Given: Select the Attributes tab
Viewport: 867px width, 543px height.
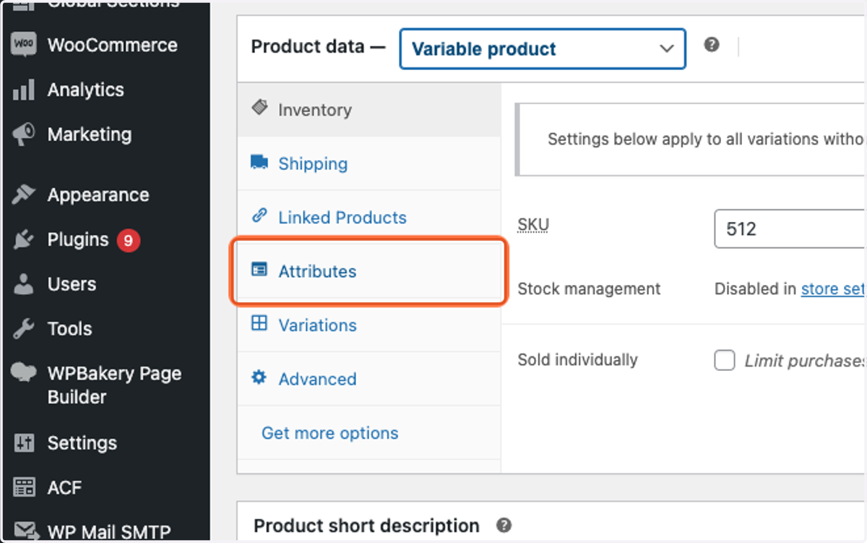Looking at the screenshot, I should (x=368, y=271).
